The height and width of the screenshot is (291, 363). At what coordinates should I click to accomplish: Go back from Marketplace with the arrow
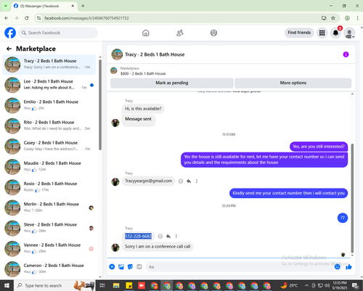point(9,49)
